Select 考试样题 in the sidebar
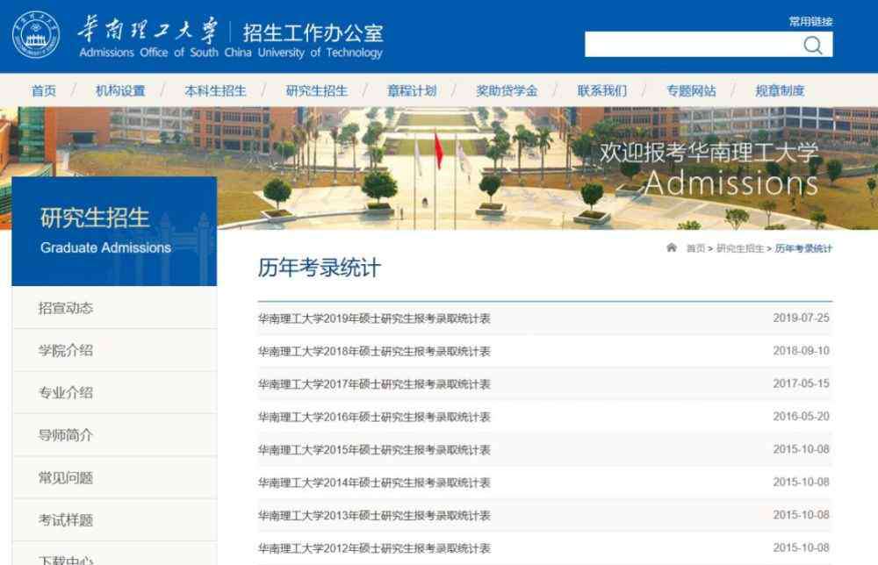The height and width of the screenshot is (565, 878). click(115, 520)
